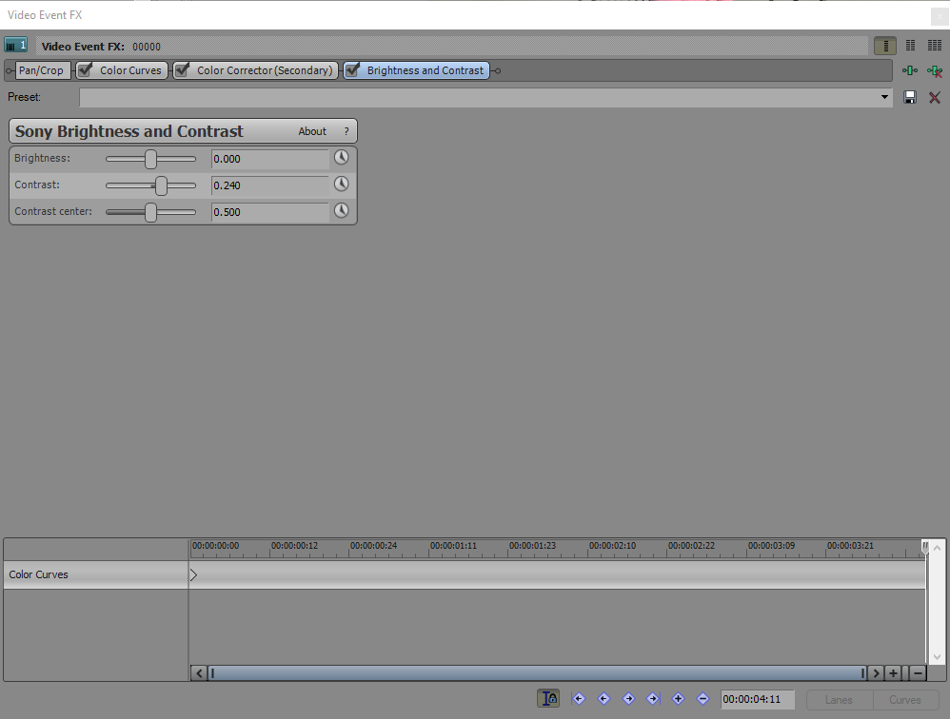Click the Contrast value field 0.240

click(270, 185)
